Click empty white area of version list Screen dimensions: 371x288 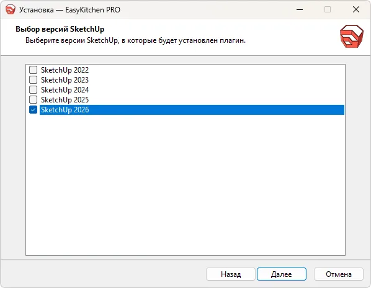[185, 184]
